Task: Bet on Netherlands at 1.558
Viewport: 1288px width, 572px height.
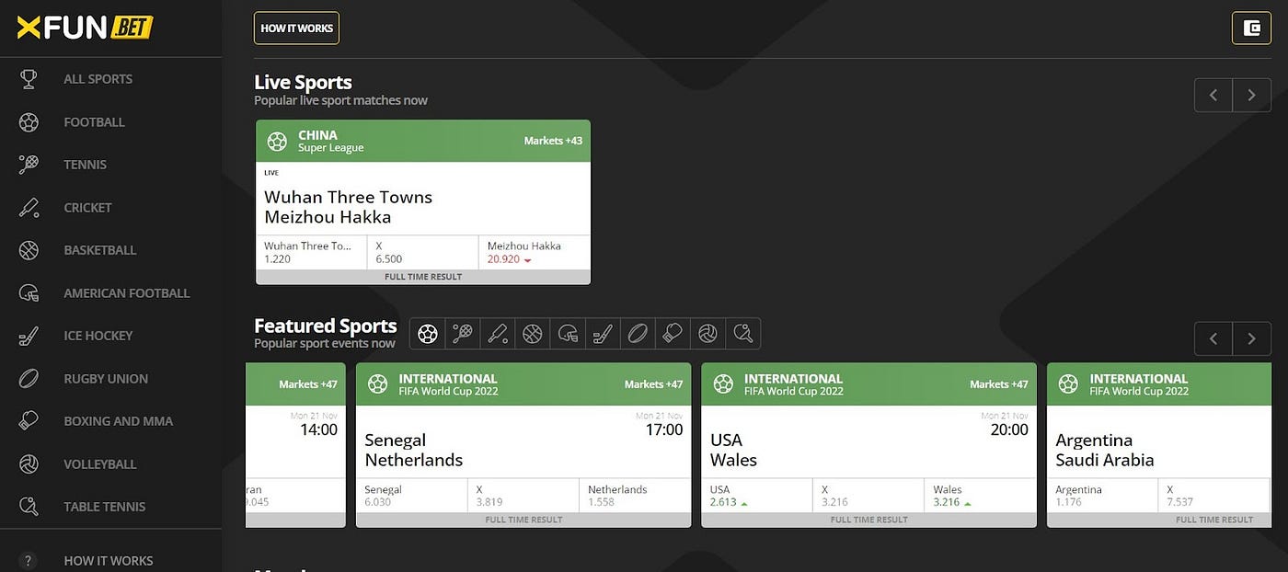Action: point(635,496)
